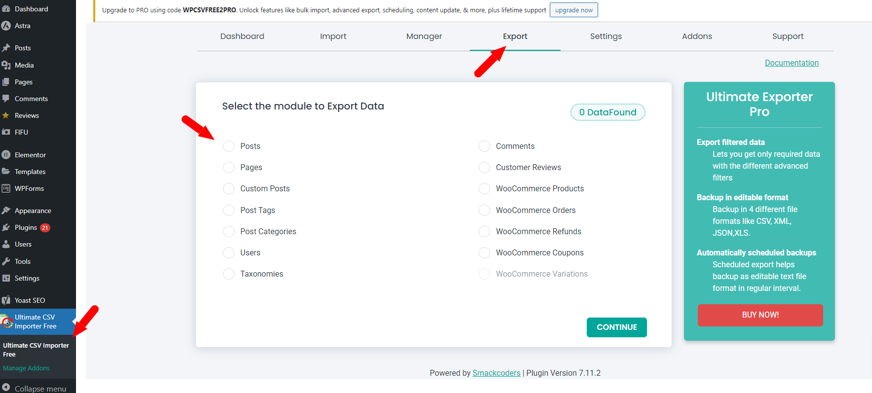Click the FIFU camera icon in the sidebar
This screenshot has width=872, height=393.
[x=6, y=132]
